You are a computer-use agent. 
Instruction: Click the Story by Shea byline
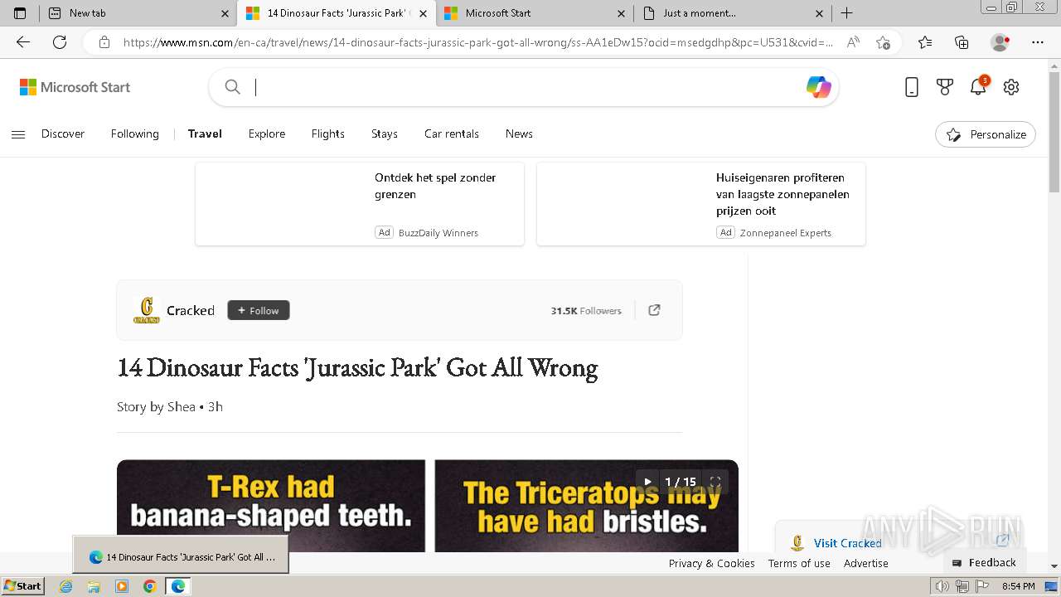coord(156,406)
